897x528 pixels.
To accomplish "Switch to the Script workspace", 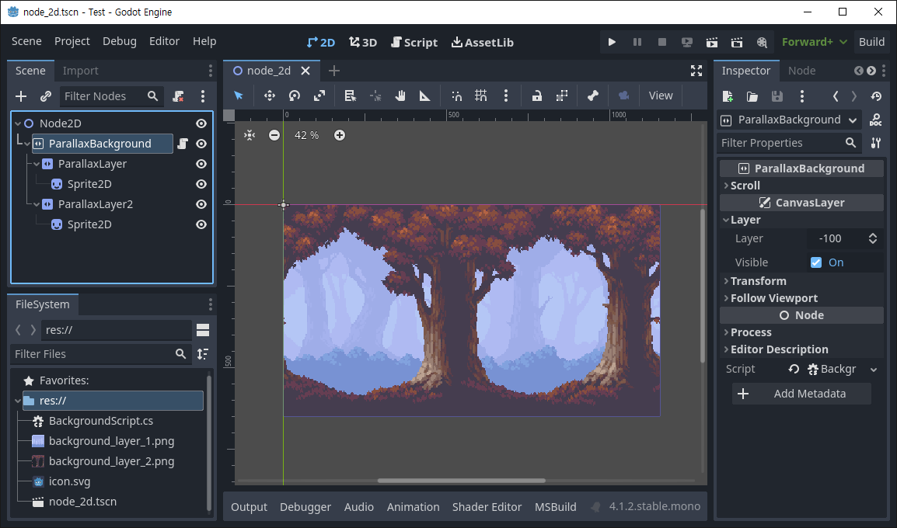I will [x=414, y=42].
